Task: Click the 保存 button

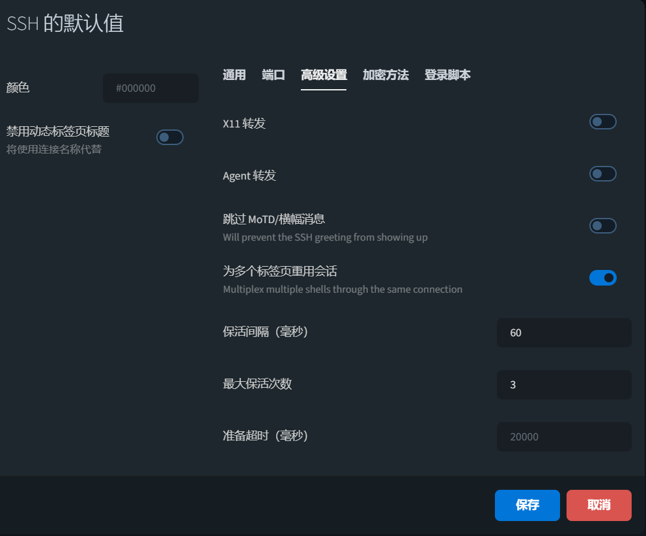Action: coord(527,505)
